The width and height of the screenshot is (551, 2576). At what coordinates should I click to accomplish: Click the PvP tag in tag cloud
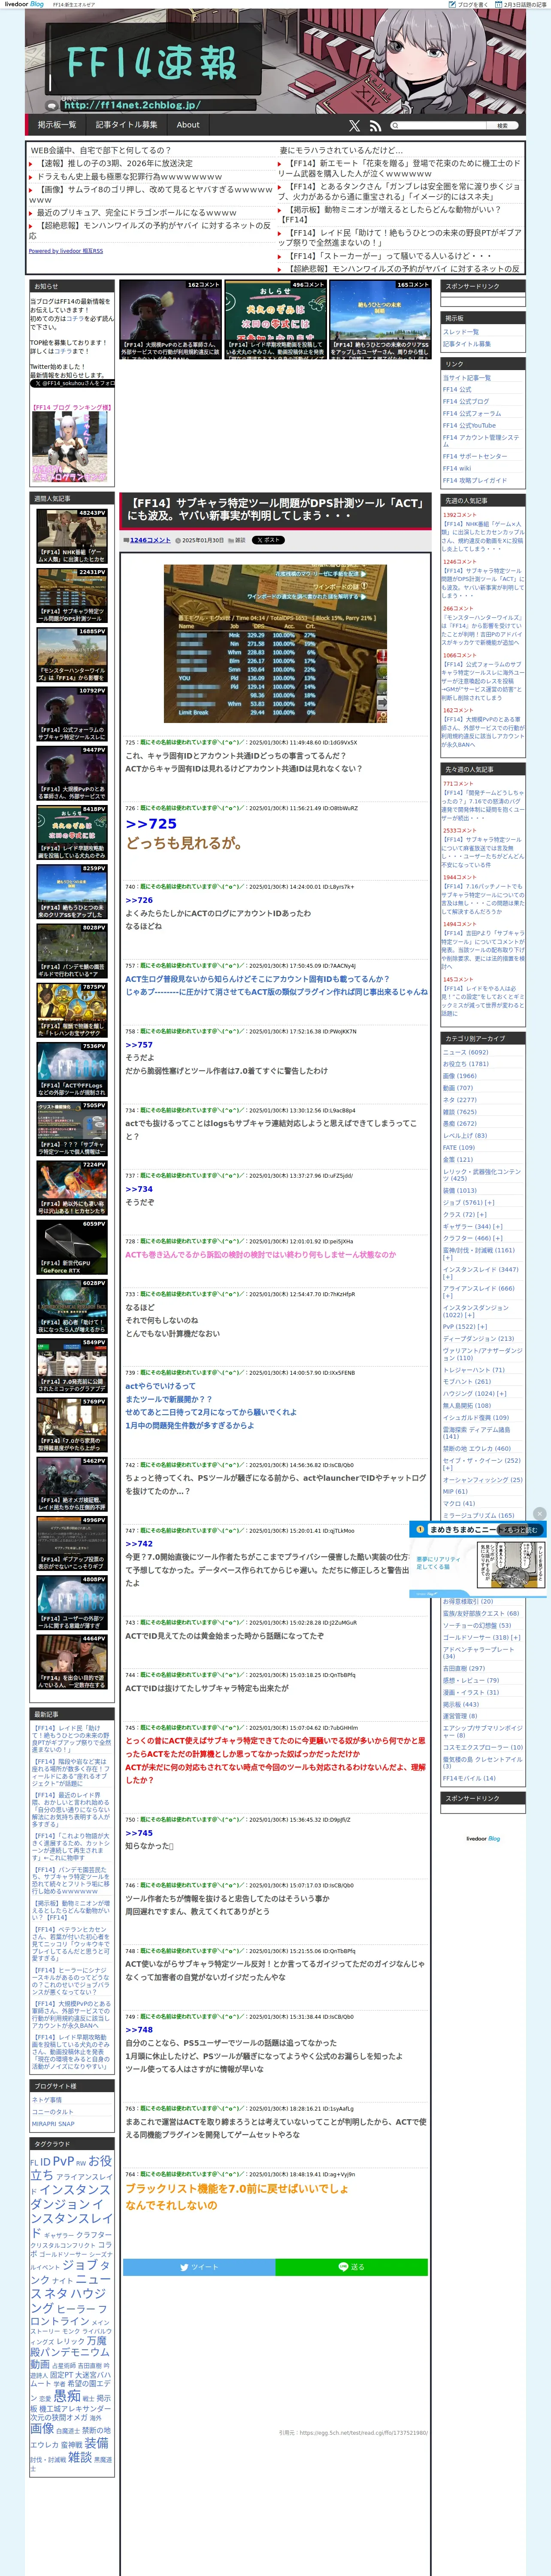tap(63, 2161)
